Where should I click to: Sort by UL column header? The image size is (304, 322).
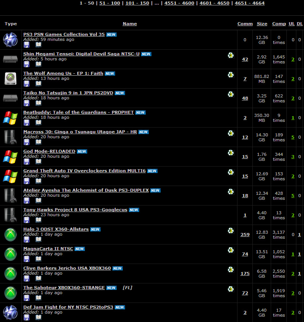[x=291, y=24]
